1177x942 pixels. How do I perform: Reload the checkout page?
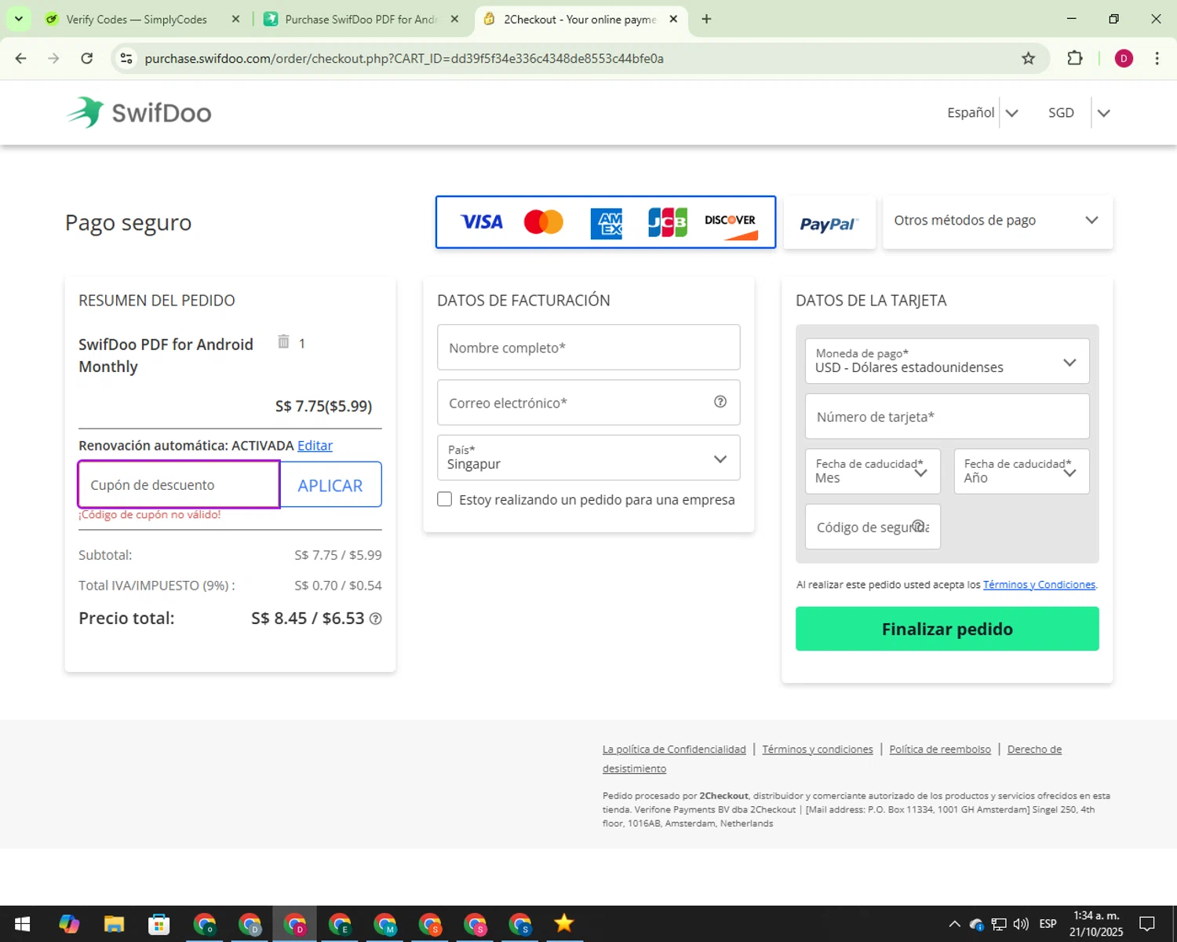click(x=87, y=58)
